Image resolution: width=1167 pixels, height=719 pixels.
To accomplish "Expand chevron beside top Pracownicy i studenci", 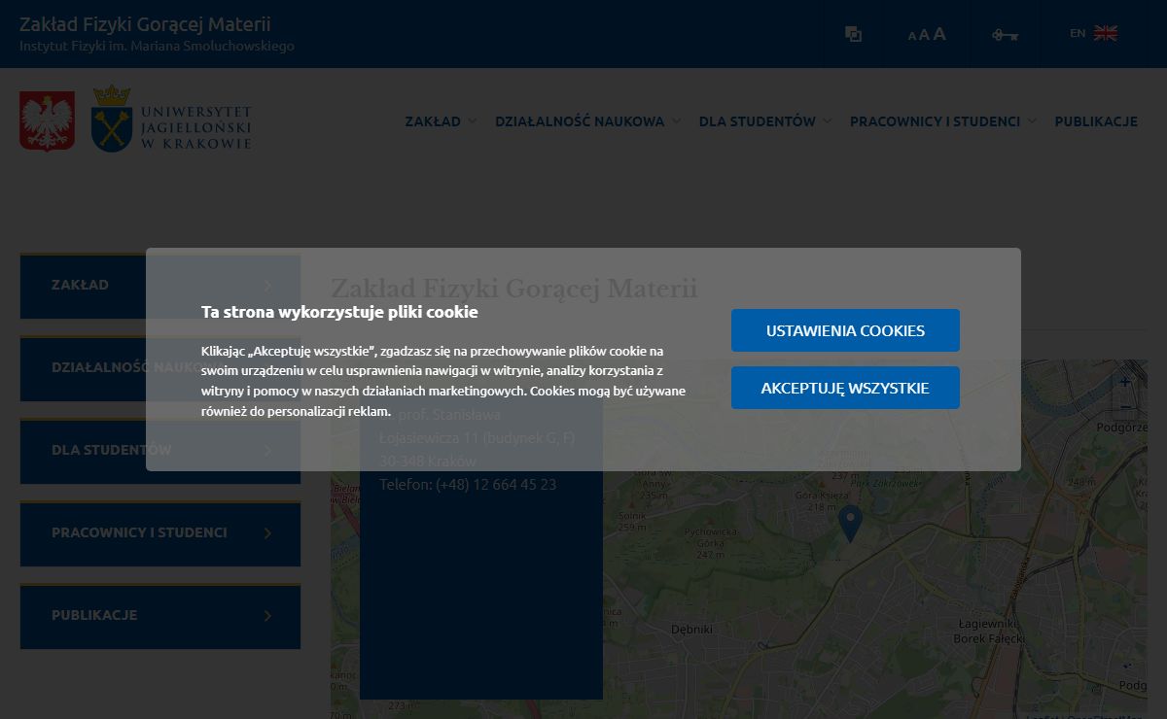I will (1032, 121).
